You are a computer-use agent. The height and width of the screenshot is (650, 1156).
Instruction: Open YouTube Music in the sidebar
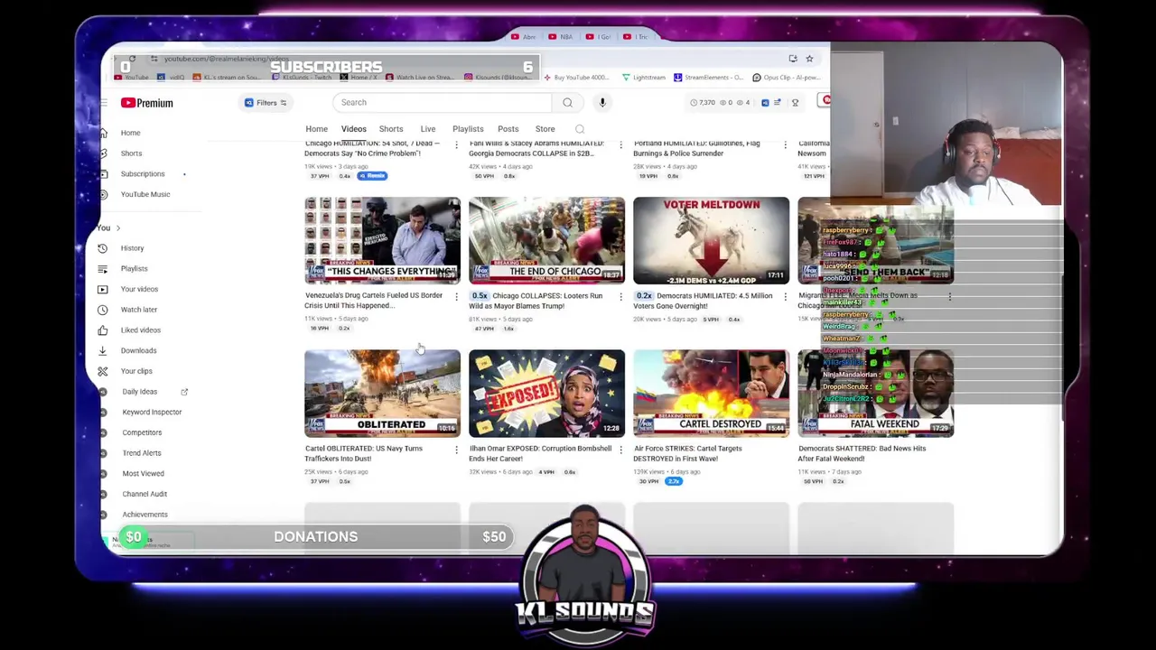pyautogui.click(x=144, y=194)
